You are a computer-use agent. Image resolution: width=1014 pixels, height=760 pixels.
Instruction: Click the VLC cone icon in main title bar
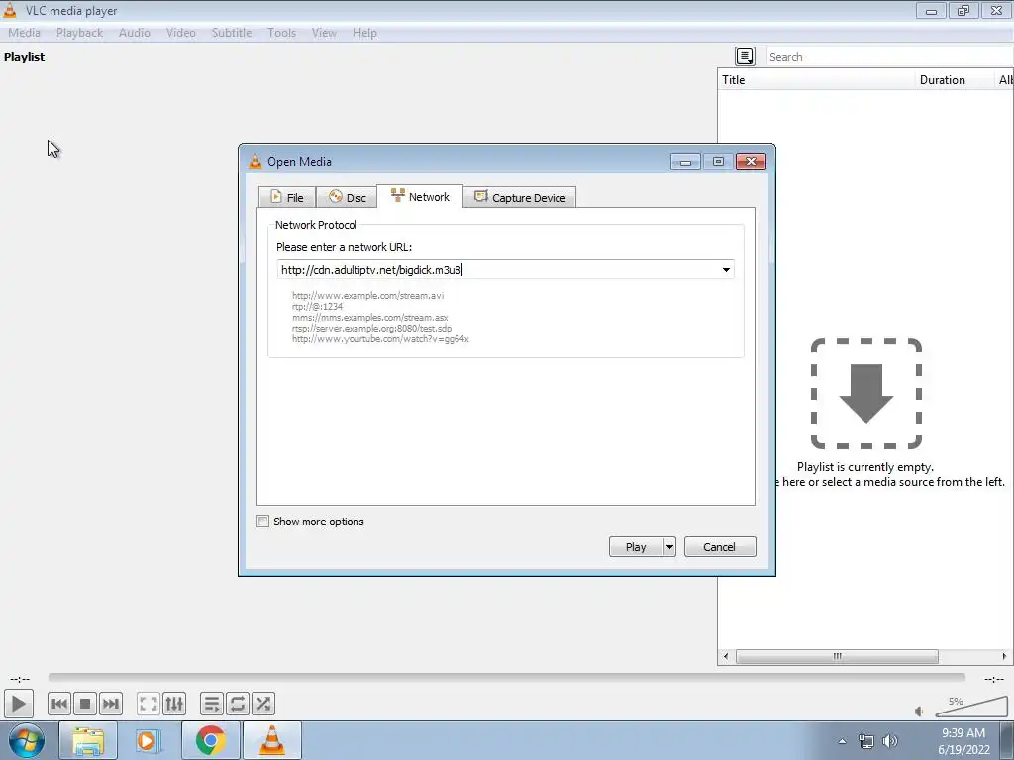(10, 10)
